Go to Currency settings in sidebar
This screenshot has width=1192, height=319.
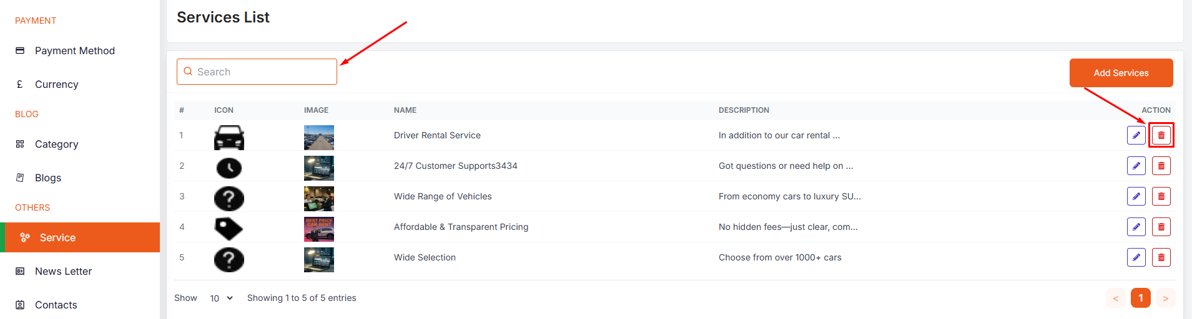pos(56,84)
